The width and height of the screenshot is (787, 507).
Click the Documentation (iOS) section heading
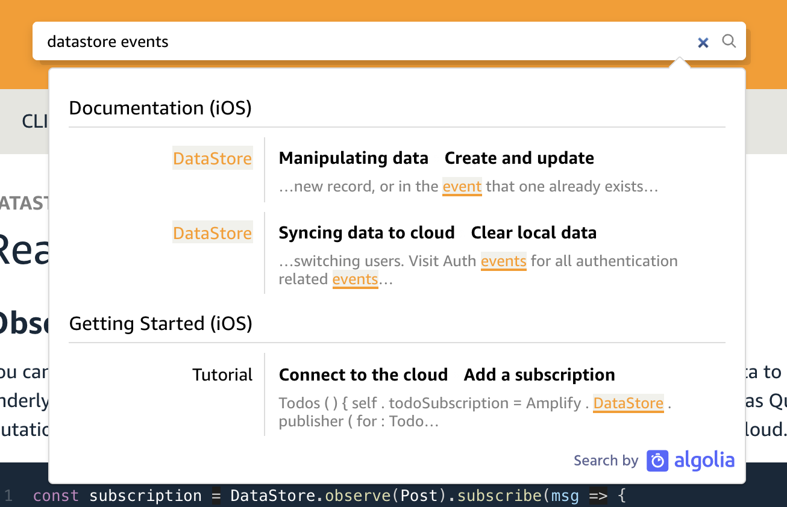coord(160,108)
